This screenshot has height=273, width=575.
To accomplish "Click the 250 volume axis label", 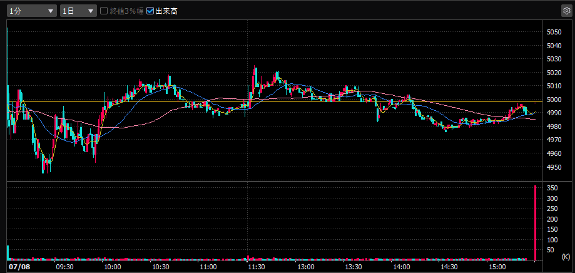I will (x=552, y=209).
